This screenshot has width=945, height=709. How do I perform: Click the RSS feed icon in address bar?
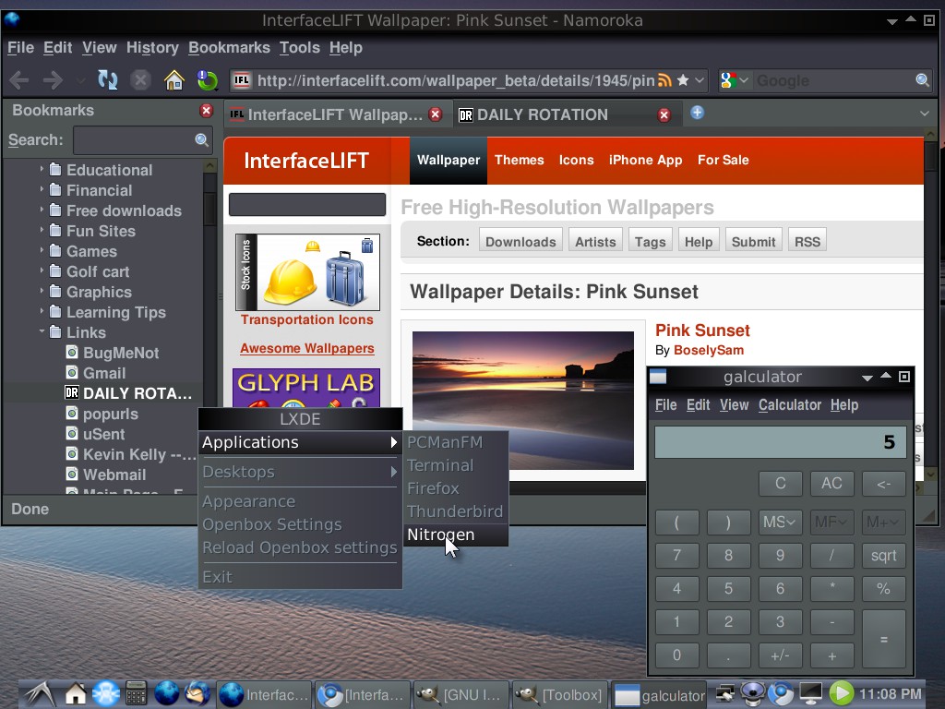[x=664, y=80]
